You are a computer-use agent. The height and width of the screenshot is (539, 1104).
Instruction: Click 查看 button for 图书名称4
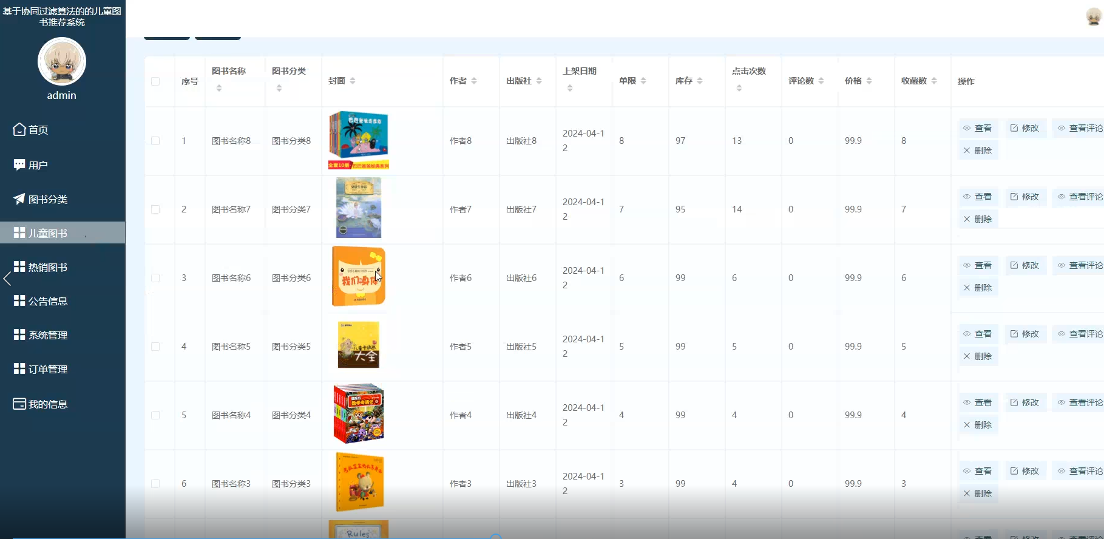coord(978,402)
